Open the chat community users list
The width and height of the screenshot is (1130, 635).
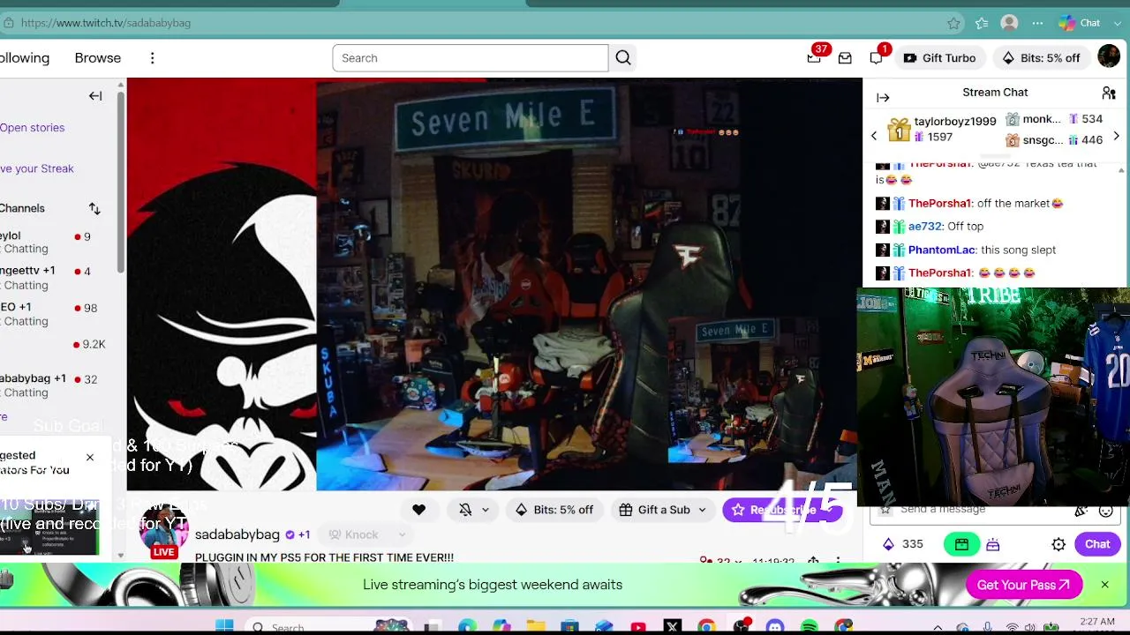point(1109,93)
